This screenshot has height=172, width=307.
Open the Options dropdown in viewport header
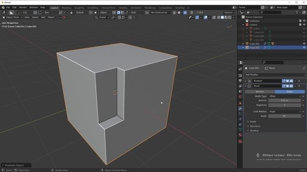tap(229, 12)
